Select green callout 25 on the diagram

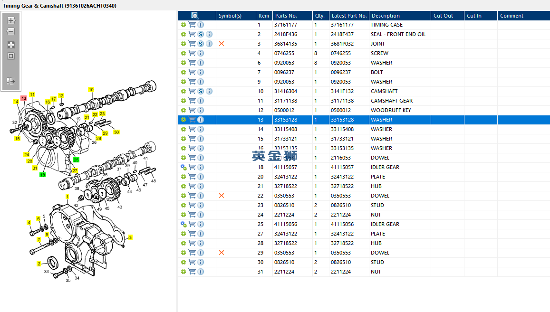[x=76, y=160]
